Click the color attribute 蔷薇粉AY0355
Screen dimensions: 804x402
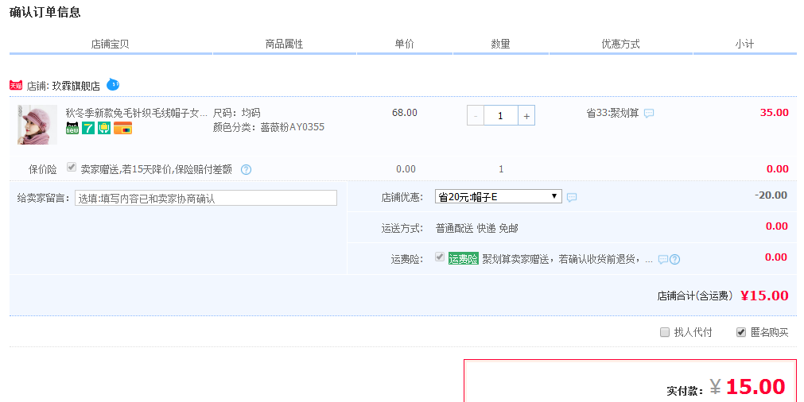click(293, 127)
